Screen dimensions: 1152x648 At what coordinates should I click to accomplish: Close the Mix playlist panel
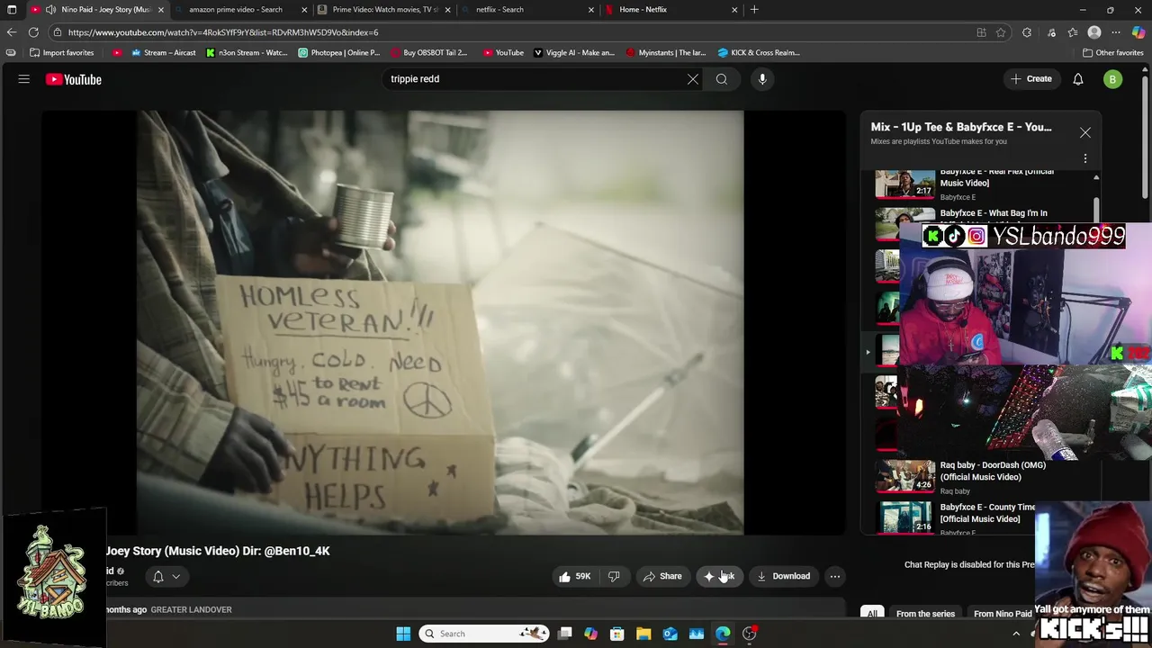coord(1085,132)
